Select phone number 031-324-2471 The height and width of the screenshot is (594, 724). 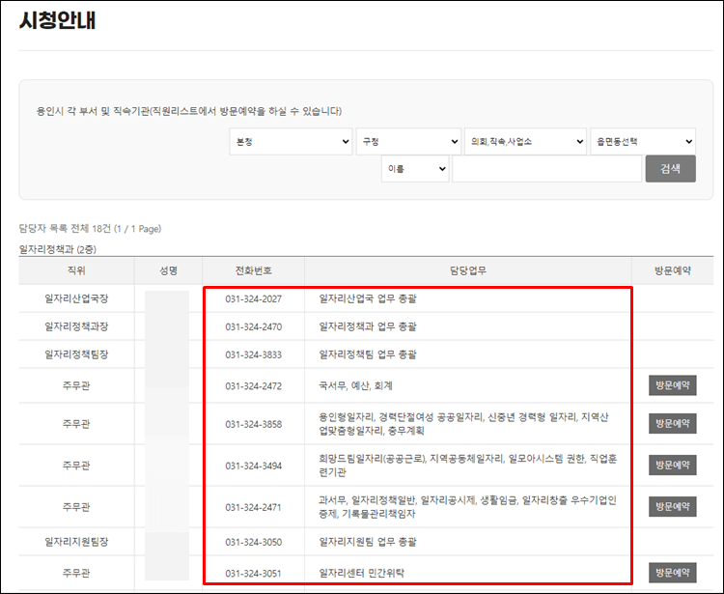254,507
